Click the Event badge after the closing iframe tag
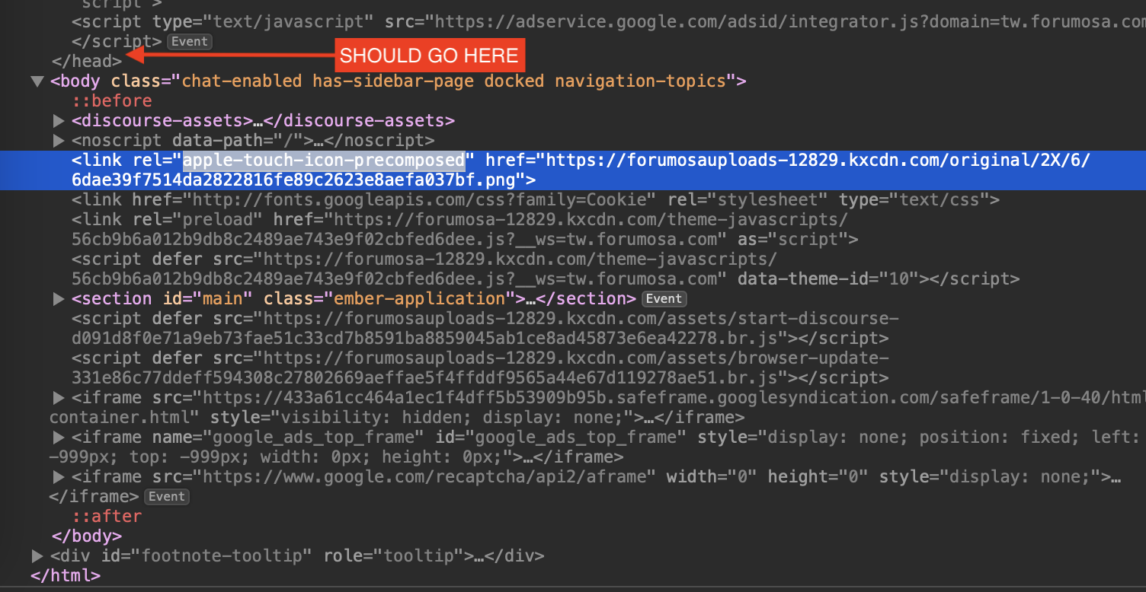Viewport: 1146px width, 592px height. (166, 497)
